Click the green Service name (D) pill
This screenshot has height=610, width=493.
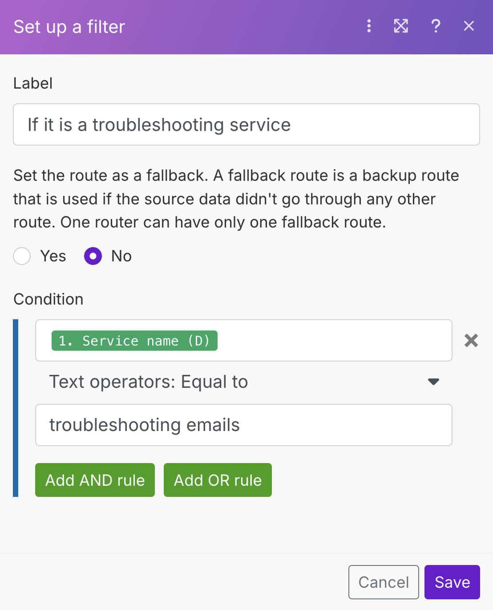point(134,341)
